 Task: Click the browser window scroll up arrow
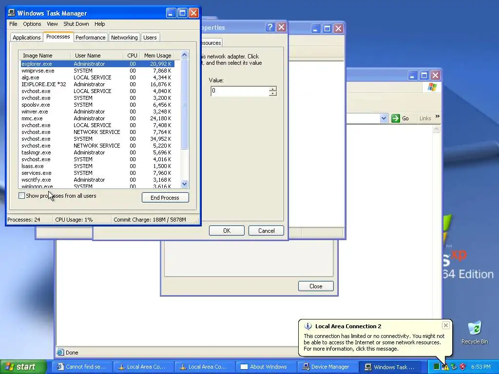click(436, 129)
